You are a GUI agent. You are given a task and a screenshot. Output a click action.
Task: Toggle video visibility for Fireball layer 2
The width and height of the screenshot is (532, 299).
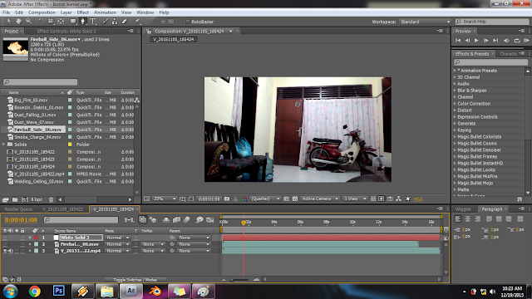coord(5,244)
